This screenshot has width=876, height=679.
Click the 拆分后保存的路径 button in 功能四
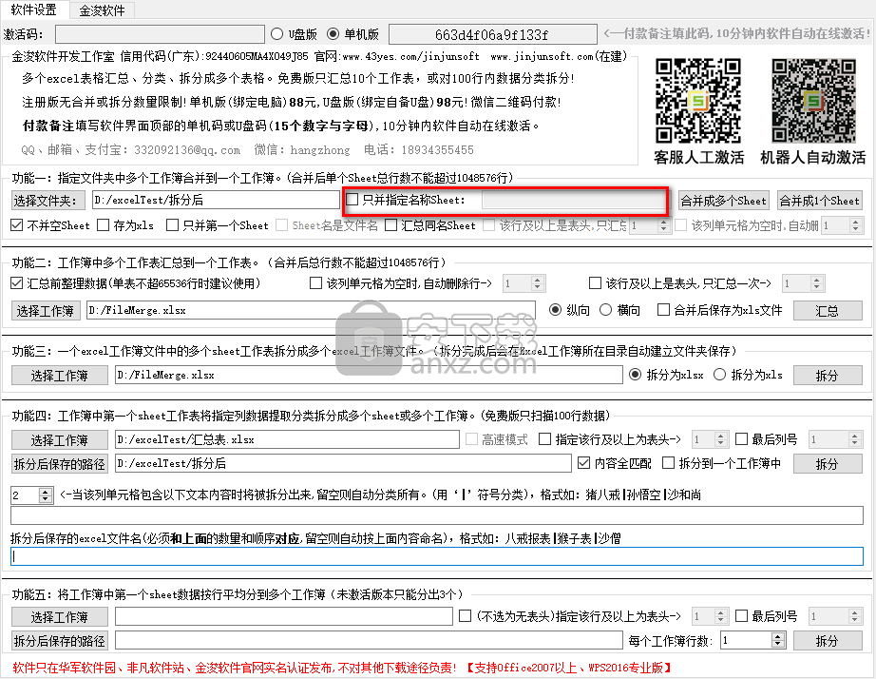tap(60, 464)
